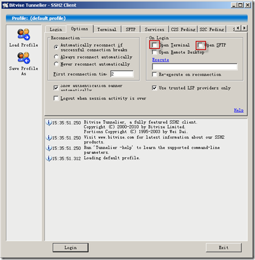
Task: Click the Save Profile As icon
Action: point(24,58)
